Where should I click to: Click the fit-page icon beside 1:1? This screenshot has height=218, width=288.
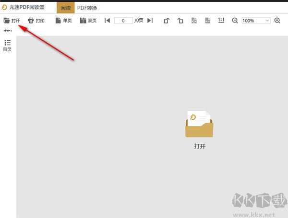(207, 21)
